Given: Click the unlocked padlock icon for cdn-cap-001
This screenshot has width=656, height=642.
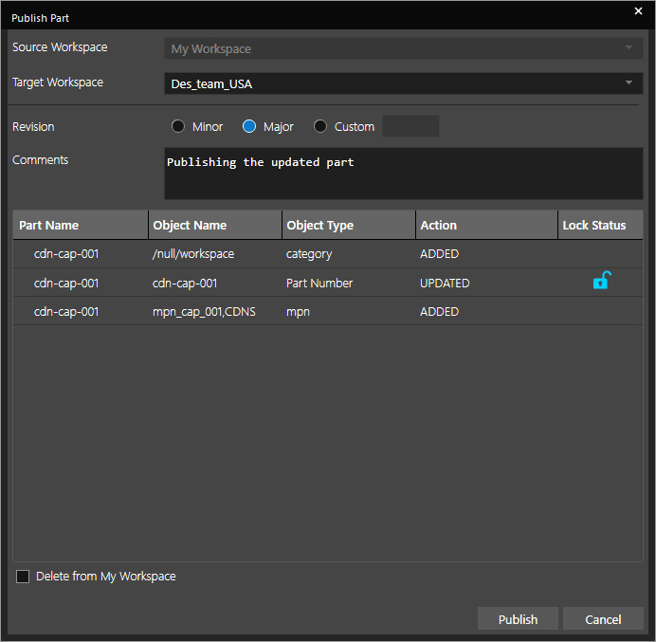Looking at the screenshot, I should [602, 281].
